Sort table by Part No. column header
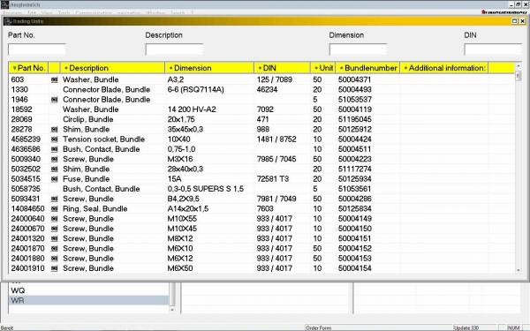The height and width of the screenshot is (331, 530). click(28, 68)
